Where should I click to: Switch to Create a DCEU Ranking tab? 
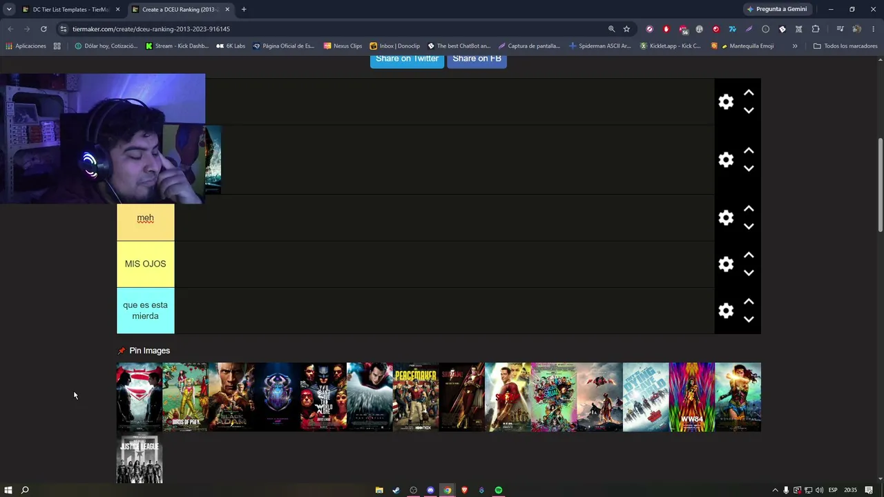(x=180, y=10)
